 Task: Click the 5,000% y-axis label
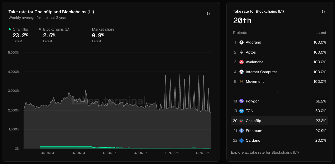coord(14,52)
